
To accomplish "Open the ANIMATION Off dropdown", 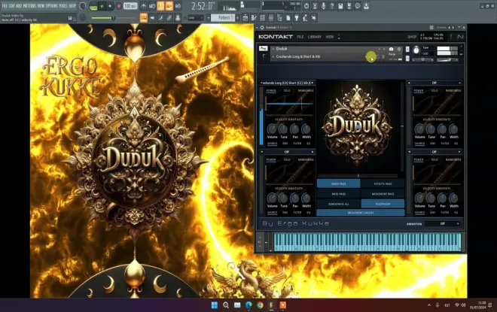I will (443, 224).
